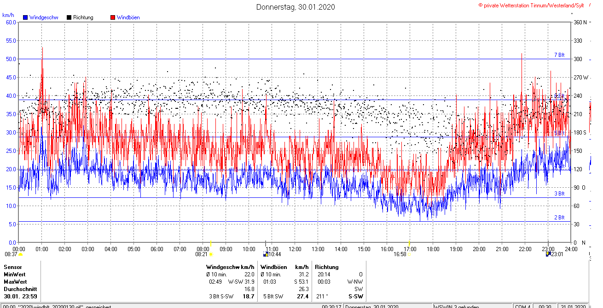Click the 3 Bft line label
Viewport: 603px width, 308px height.
coord(559,194)
